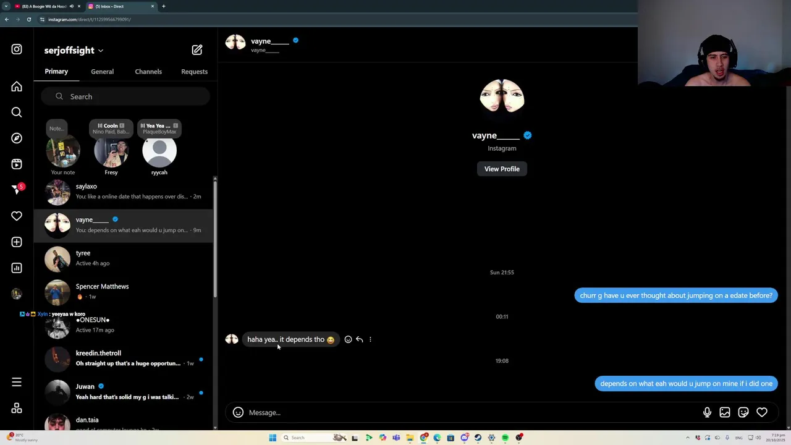Image resolution: width=791 pixels, height=445 pixels.
Task: Open profile avatar in left sidebar
Action: (17, 294)
